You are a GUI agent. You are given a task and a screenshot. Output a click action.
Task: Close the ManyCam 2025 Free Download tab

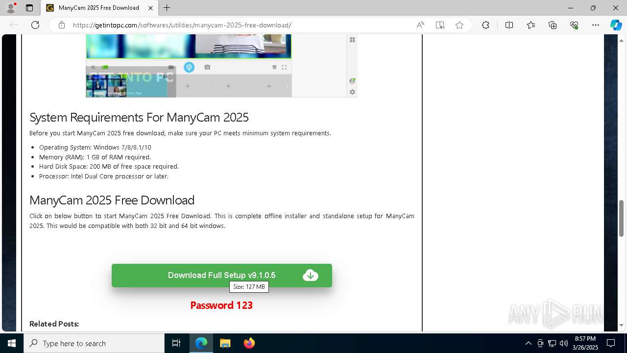151,8
